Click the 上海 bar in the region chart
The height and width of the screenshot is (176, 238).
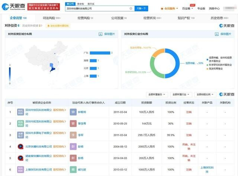coord(93,76)
